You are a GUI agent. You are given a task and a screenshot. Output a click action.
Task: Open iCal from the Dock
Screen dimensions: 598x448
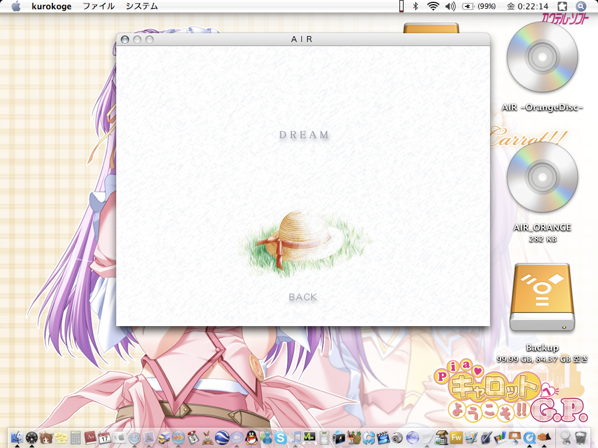click(x=105, y=437)
